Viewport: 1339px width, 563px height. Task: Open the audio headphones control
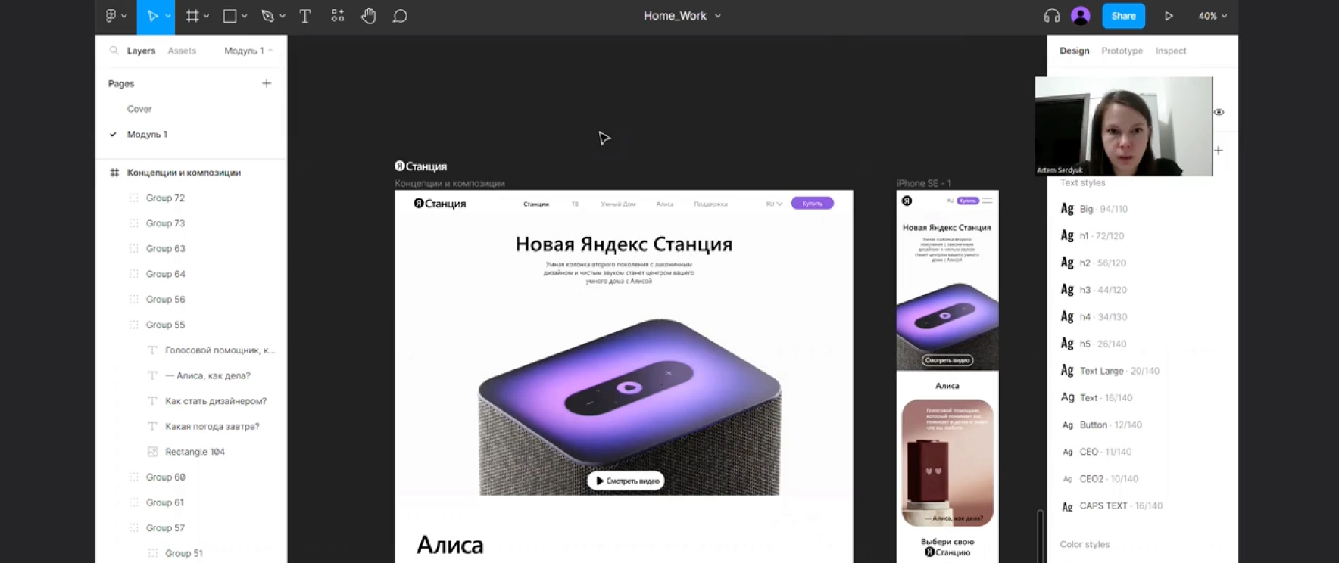coord(1051,16)
